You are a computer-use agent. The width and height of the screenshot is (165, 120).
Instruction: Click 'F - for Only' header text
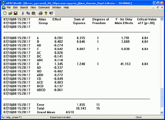pos(124,19)
